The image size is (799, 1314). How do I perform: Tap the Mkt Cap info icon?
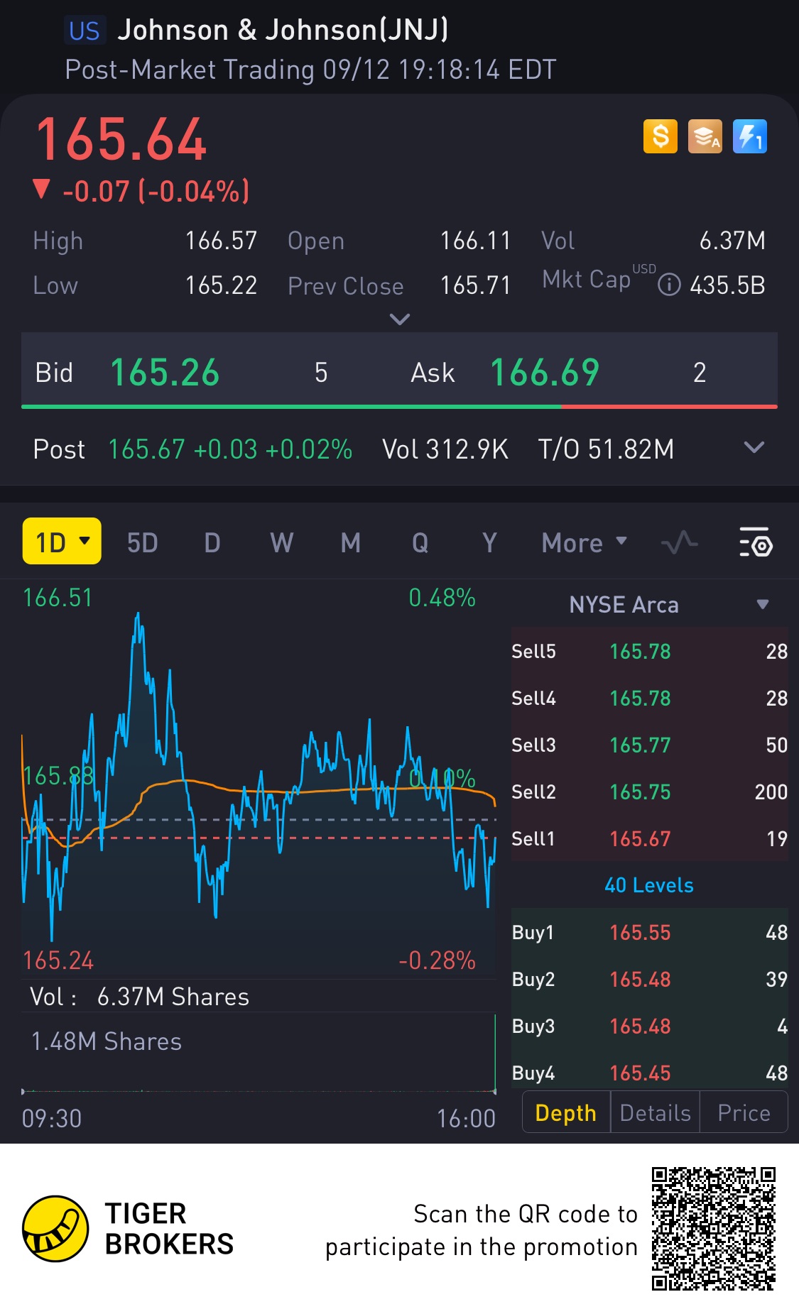pos(669,285)
